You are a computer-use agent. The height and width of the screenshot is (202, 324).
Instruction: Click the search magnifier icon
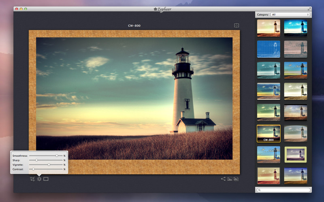(259, 190)
